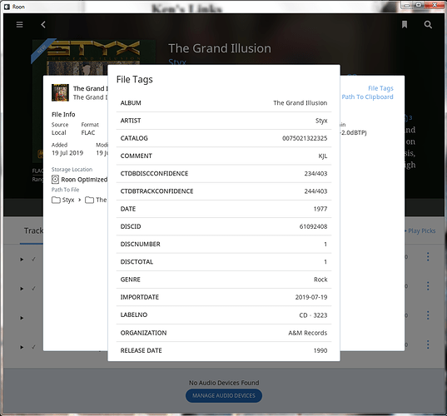Viewport: 447px width, 416px height.
Task: Click the COMMENT value KJL
Action: [x=323, y=156]
